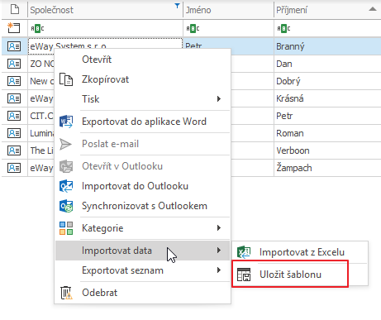Click the Odebrat trash bin icon
The height and width of the screenshot is (320, 381).
tap(66, 293)
